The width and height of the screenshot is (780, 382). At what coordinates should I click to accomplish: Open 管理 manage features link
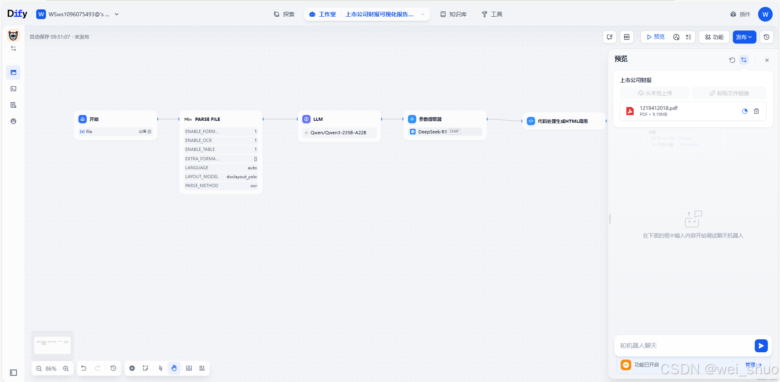[753, 365]
